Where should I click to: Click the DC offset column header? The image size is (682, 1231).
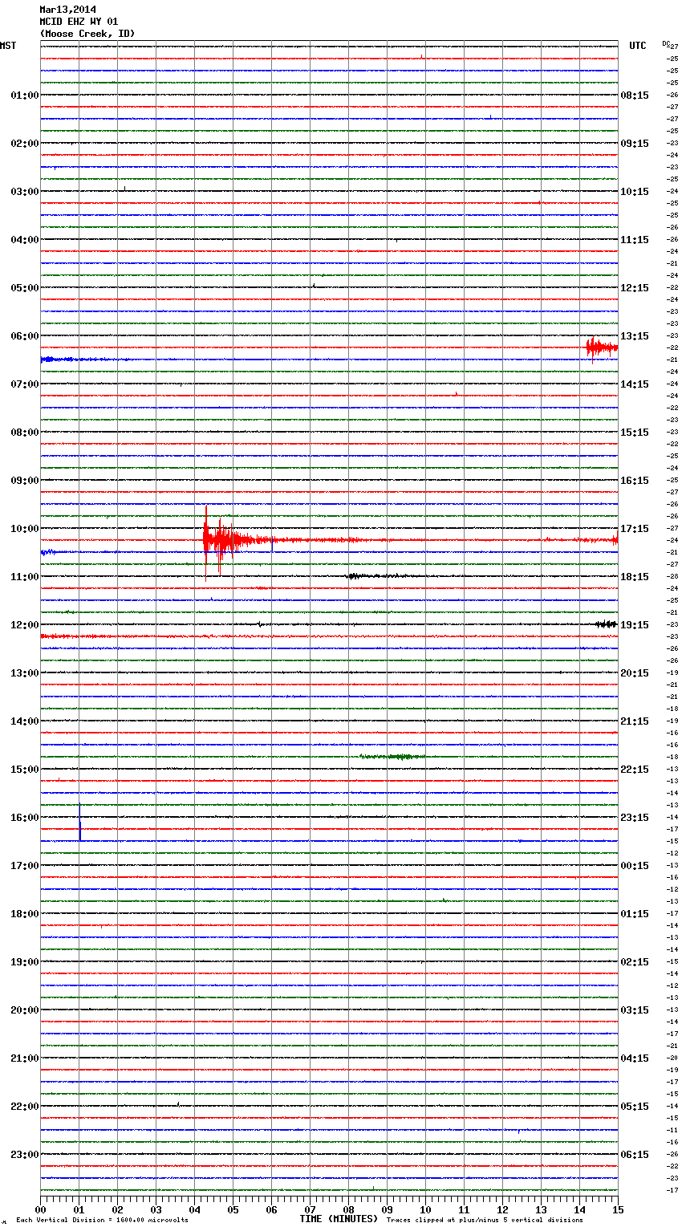[668, 43]
